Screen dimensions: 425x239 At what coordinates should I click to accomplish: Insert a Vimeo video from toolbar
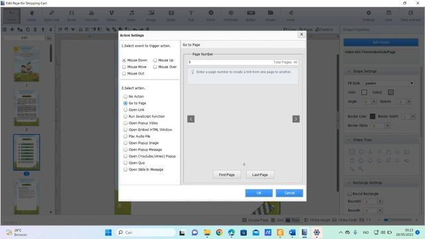[x=111, y=15]
